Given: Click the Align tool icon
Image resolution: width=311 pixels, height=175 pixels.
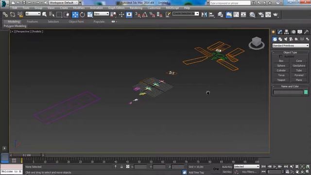Looking at the screenshot, I should 211,15.
